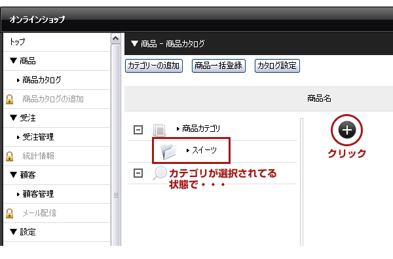
Task: Click the sidebar scrollbar up arrow
Action: [x=115, y=39]
